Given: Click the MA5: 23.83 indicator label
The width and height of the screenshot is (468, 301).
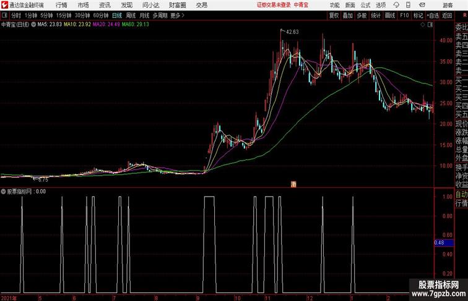Looking at the screenshot, I should 50,25.
